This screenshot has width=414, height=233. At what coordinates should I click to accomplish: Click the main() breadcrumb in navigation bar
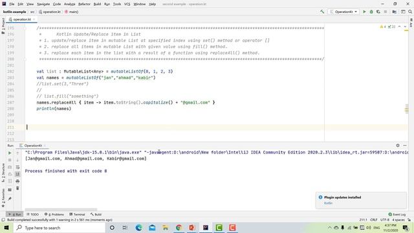coord(72,12)
